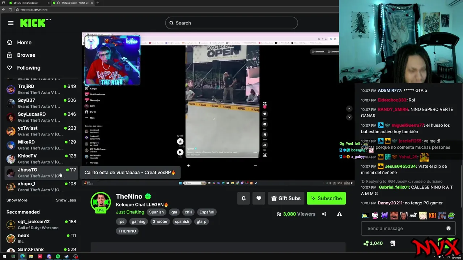
Task: Select the Español tag
Action: point(207,212)
